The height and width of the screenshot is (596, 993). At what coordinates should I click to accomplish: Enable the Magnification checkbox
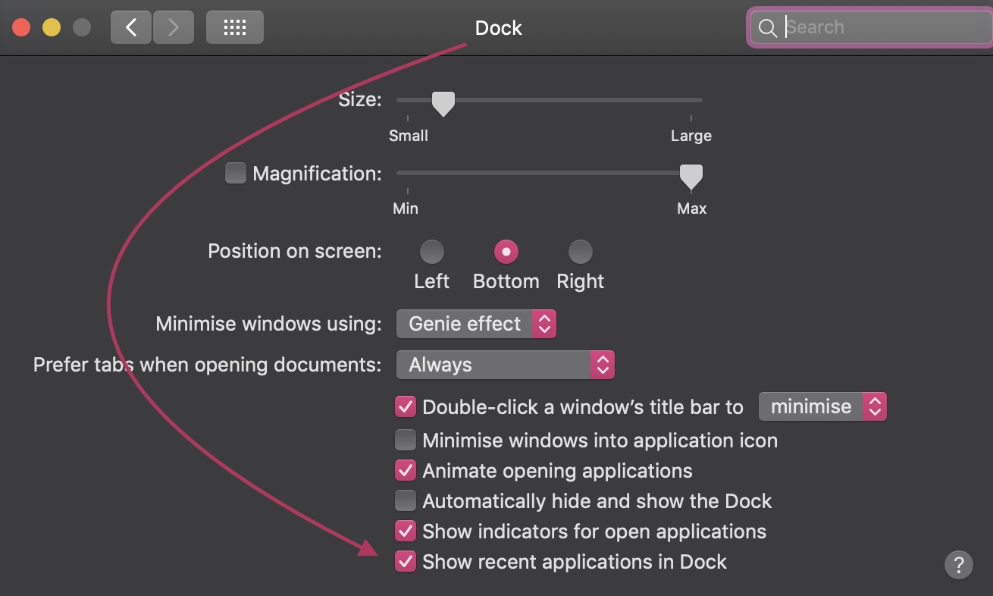point(236,174)
